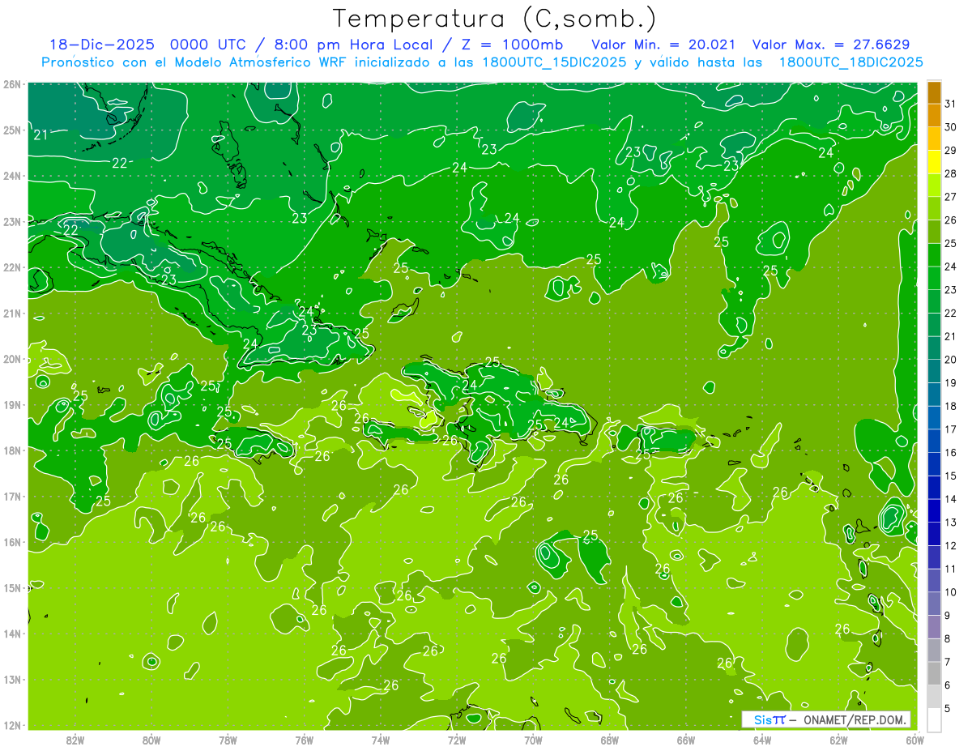Select the purple legend swatch between 8 and 9
Screen dimensions: 972x751
coord(934,627)
